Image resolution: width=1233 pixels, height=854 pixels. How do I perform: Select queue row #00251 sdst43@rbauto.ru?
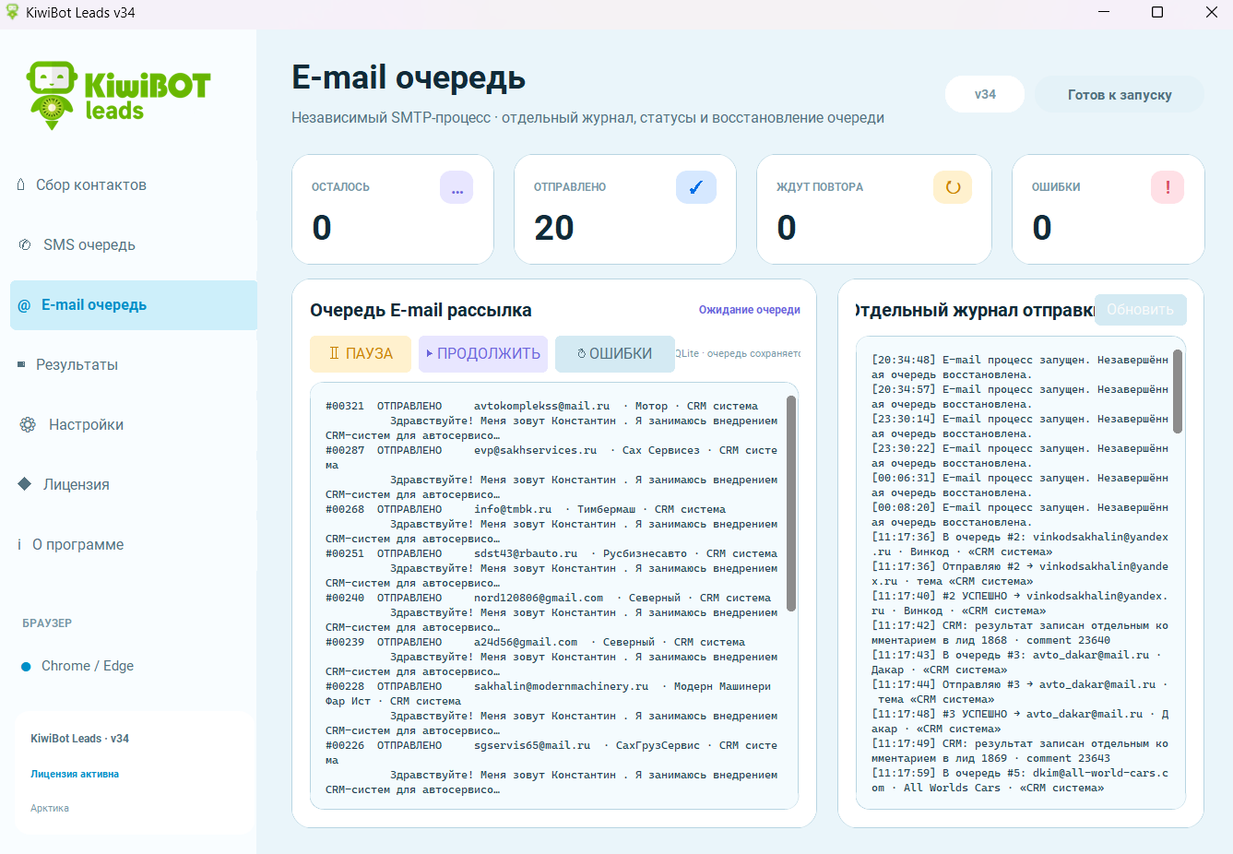(551, 568)
